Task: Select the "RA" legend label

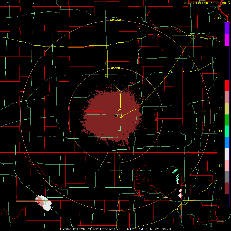Action: (x=220, y=132)
